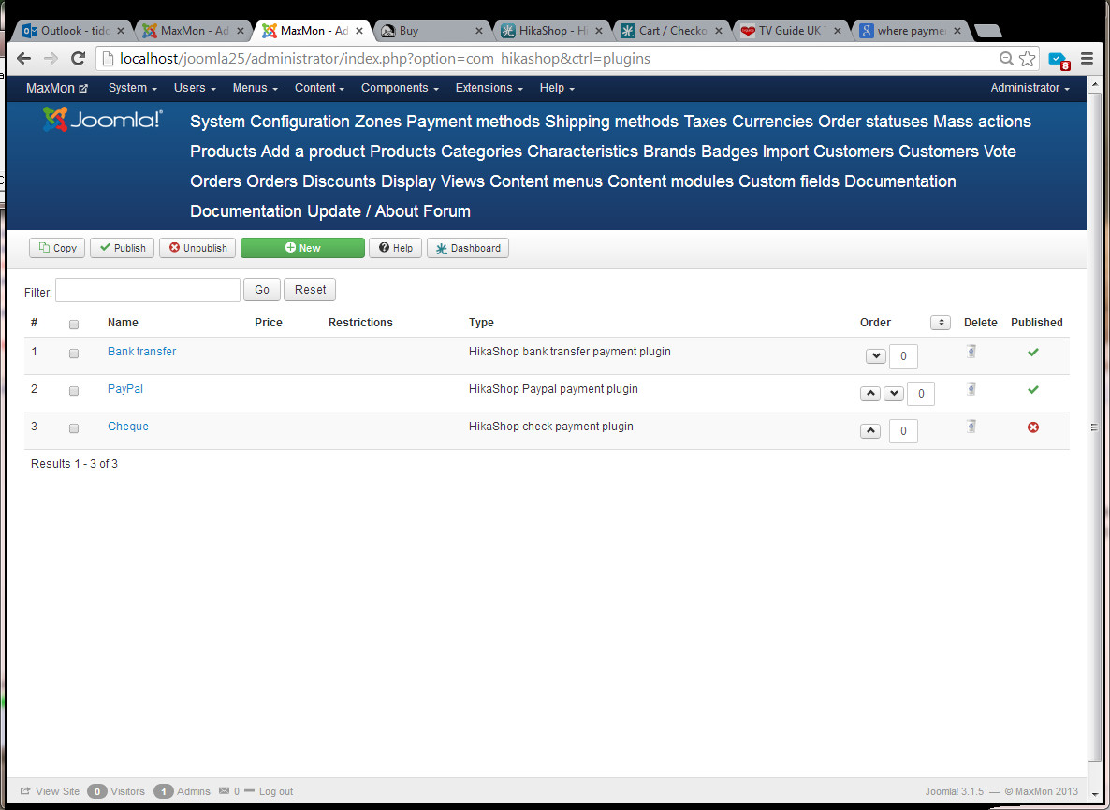Screen dimensions: 1110x810
Task: Open the Administrator user dropdown
Action: pos(1030,88)
